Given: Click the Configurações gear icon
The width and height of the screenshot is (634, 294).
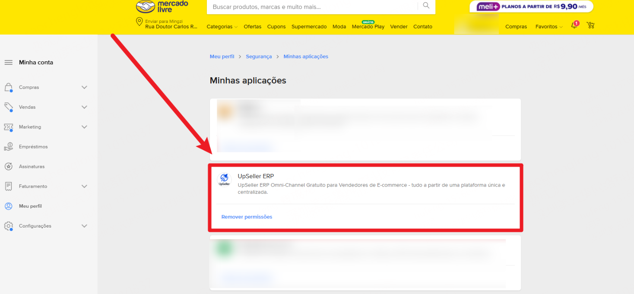Looking at the screenshot, I should pyautogui.click(x=8, y=226).
